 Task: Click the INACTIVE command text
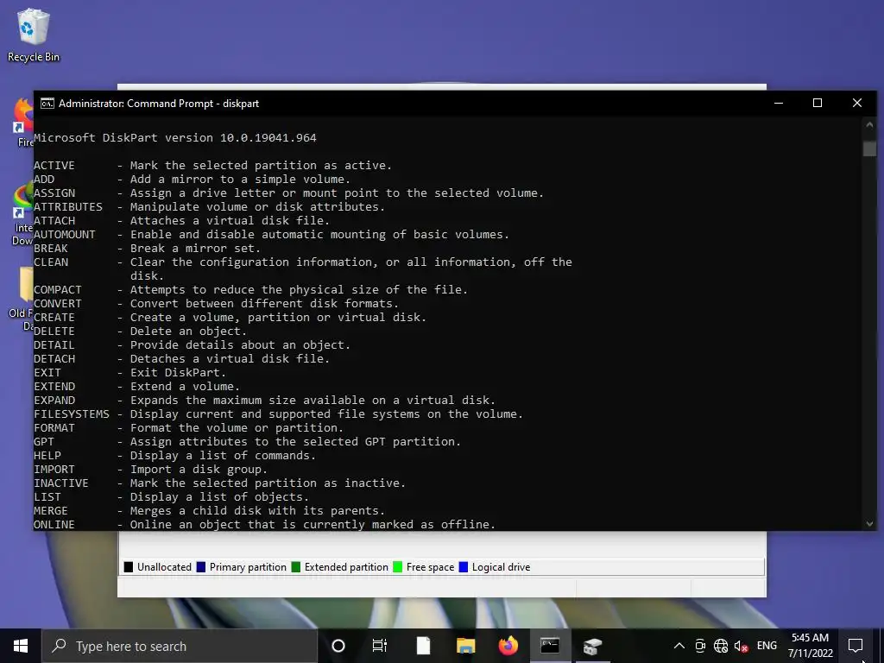(61, 483)
